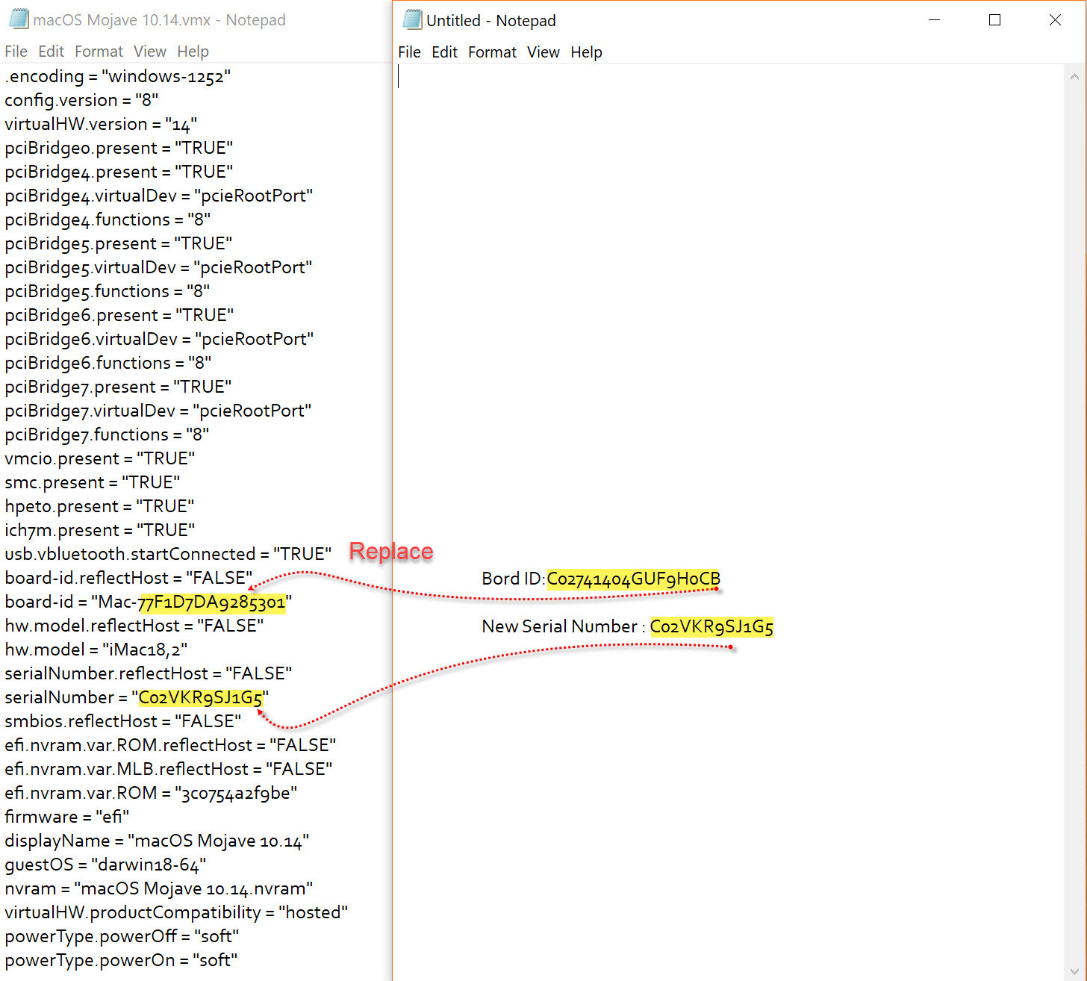
Task: Click the Notepad icon of the macOS Mojave vmx window
Action: point(19,19)
